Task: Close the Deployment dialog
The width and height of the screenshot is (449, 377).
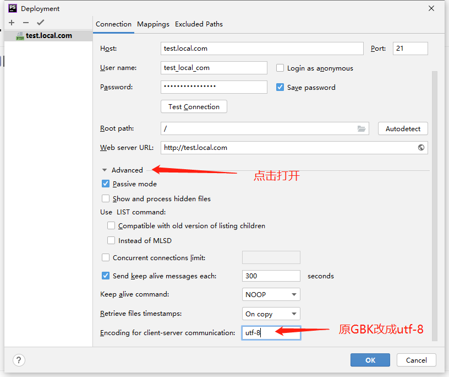Action: point(431,8)
